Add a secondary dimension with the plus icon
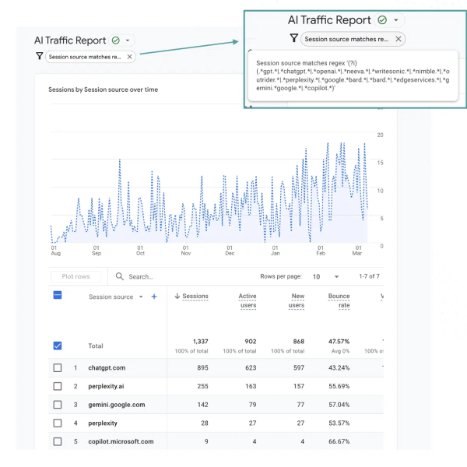Viewport: 467px width, 467px height. pyautogui.click(x=154, y=297)
